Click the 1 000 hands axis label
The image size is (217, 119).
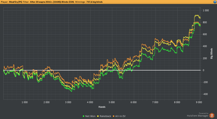(x=24, y=102)
